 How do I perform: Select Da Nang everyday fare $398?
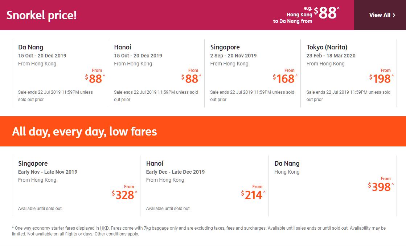click(x=332, y=186)
